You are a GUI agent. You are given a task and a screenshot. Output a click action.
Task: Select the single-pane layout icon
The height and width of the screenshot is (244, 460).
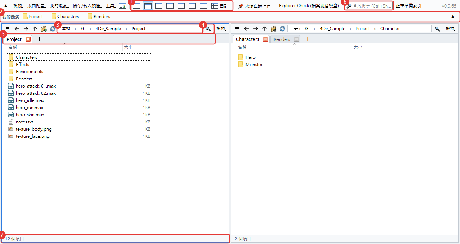(137, 6)
